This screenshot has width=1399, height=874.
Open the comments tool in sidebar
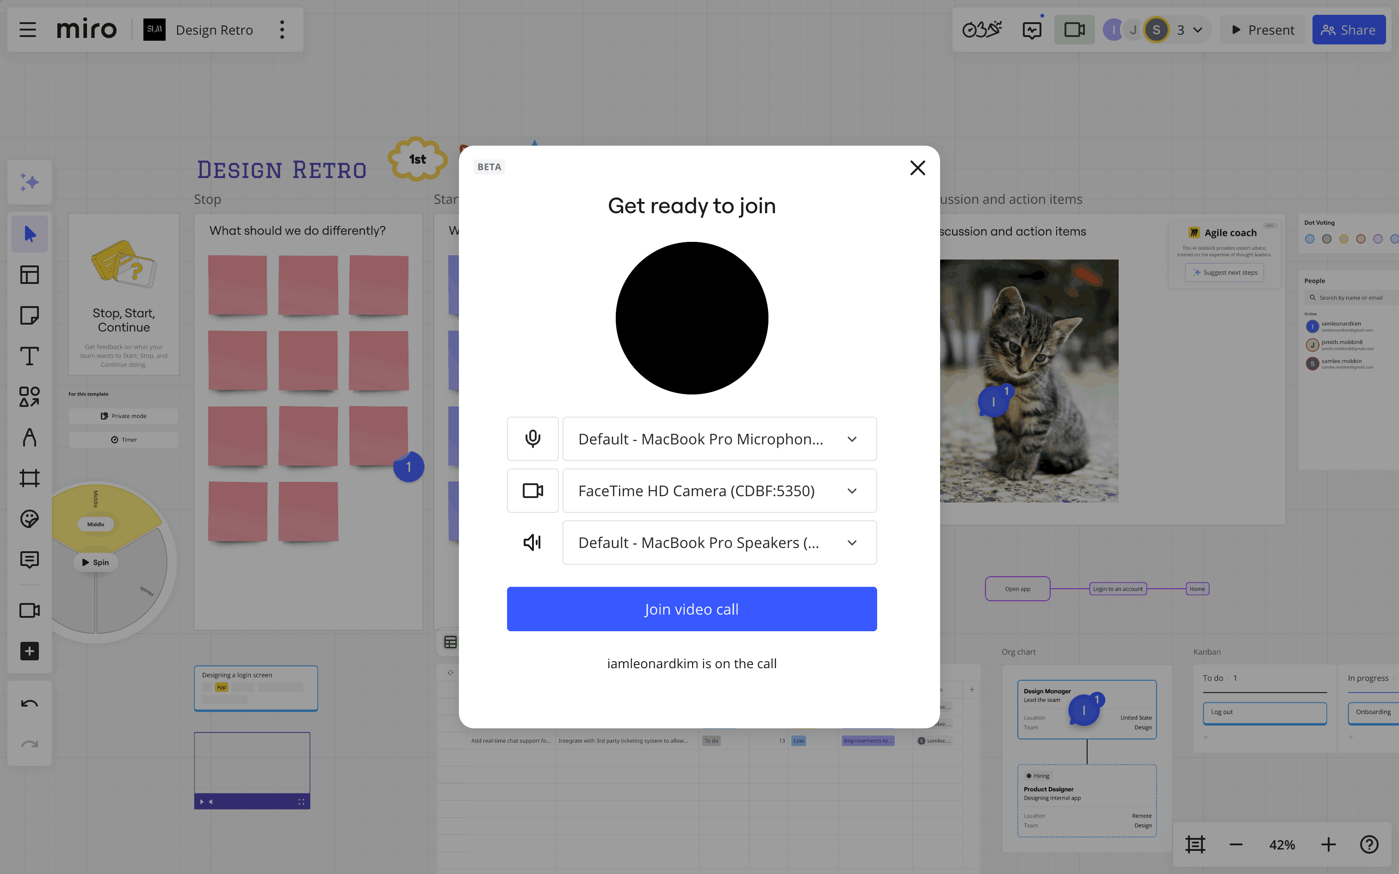click(x=29, y=559)
